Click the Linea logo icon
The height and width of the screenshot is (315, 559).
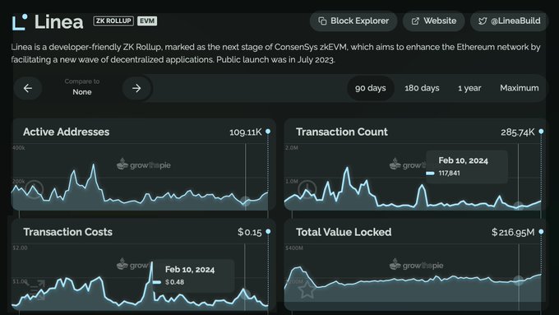pos(20,21)
